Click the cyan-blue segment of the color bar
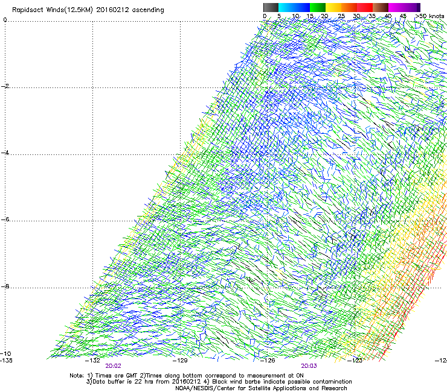 coord(294,7)
